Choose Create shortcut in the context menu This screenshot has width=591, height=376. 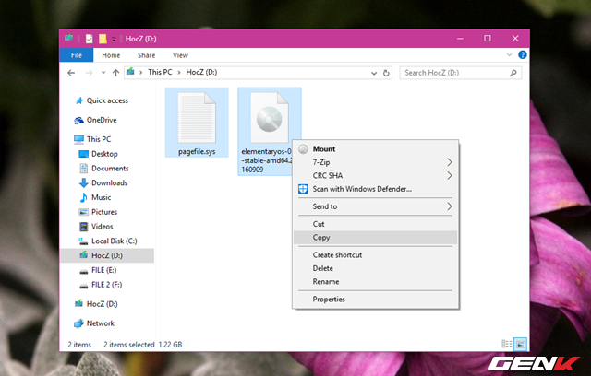tap(376, 255)
